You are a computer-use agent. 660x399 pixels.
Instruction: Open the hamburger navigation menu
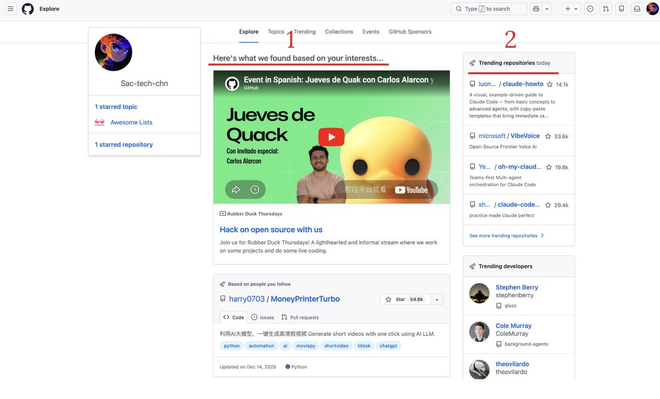10,9
